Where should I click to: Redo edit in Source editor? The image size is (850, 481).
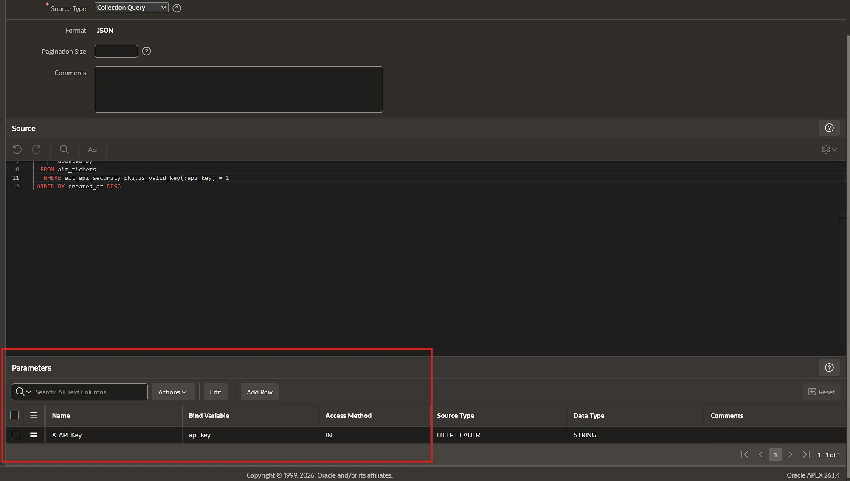(36, 149)
